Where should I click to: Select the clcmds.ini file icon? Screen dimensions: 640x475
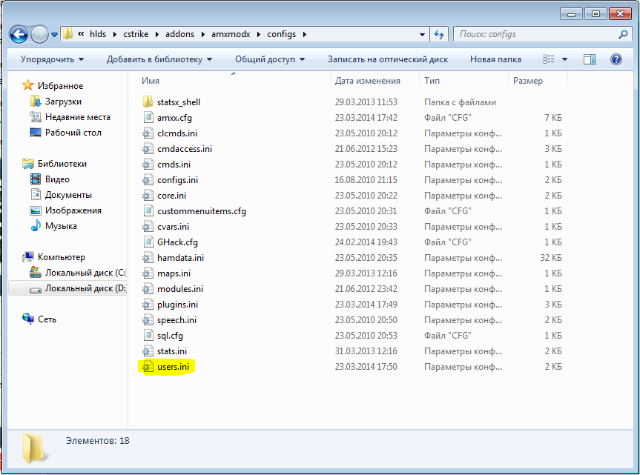(x=148, y=133)
